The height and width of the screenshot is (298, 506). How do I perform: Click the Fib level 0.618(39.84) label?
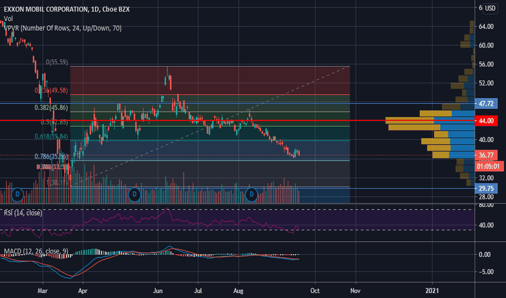[x=52, y=137]
